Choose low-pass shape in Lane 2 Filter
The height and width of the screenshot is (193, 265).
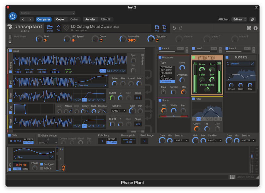pos(194,119)
